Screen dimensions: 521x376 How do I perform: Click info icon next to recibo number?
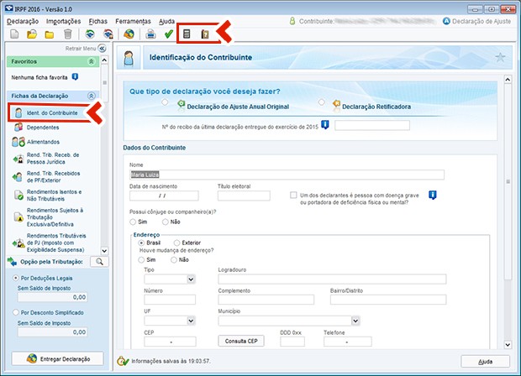tap(325, 125)
